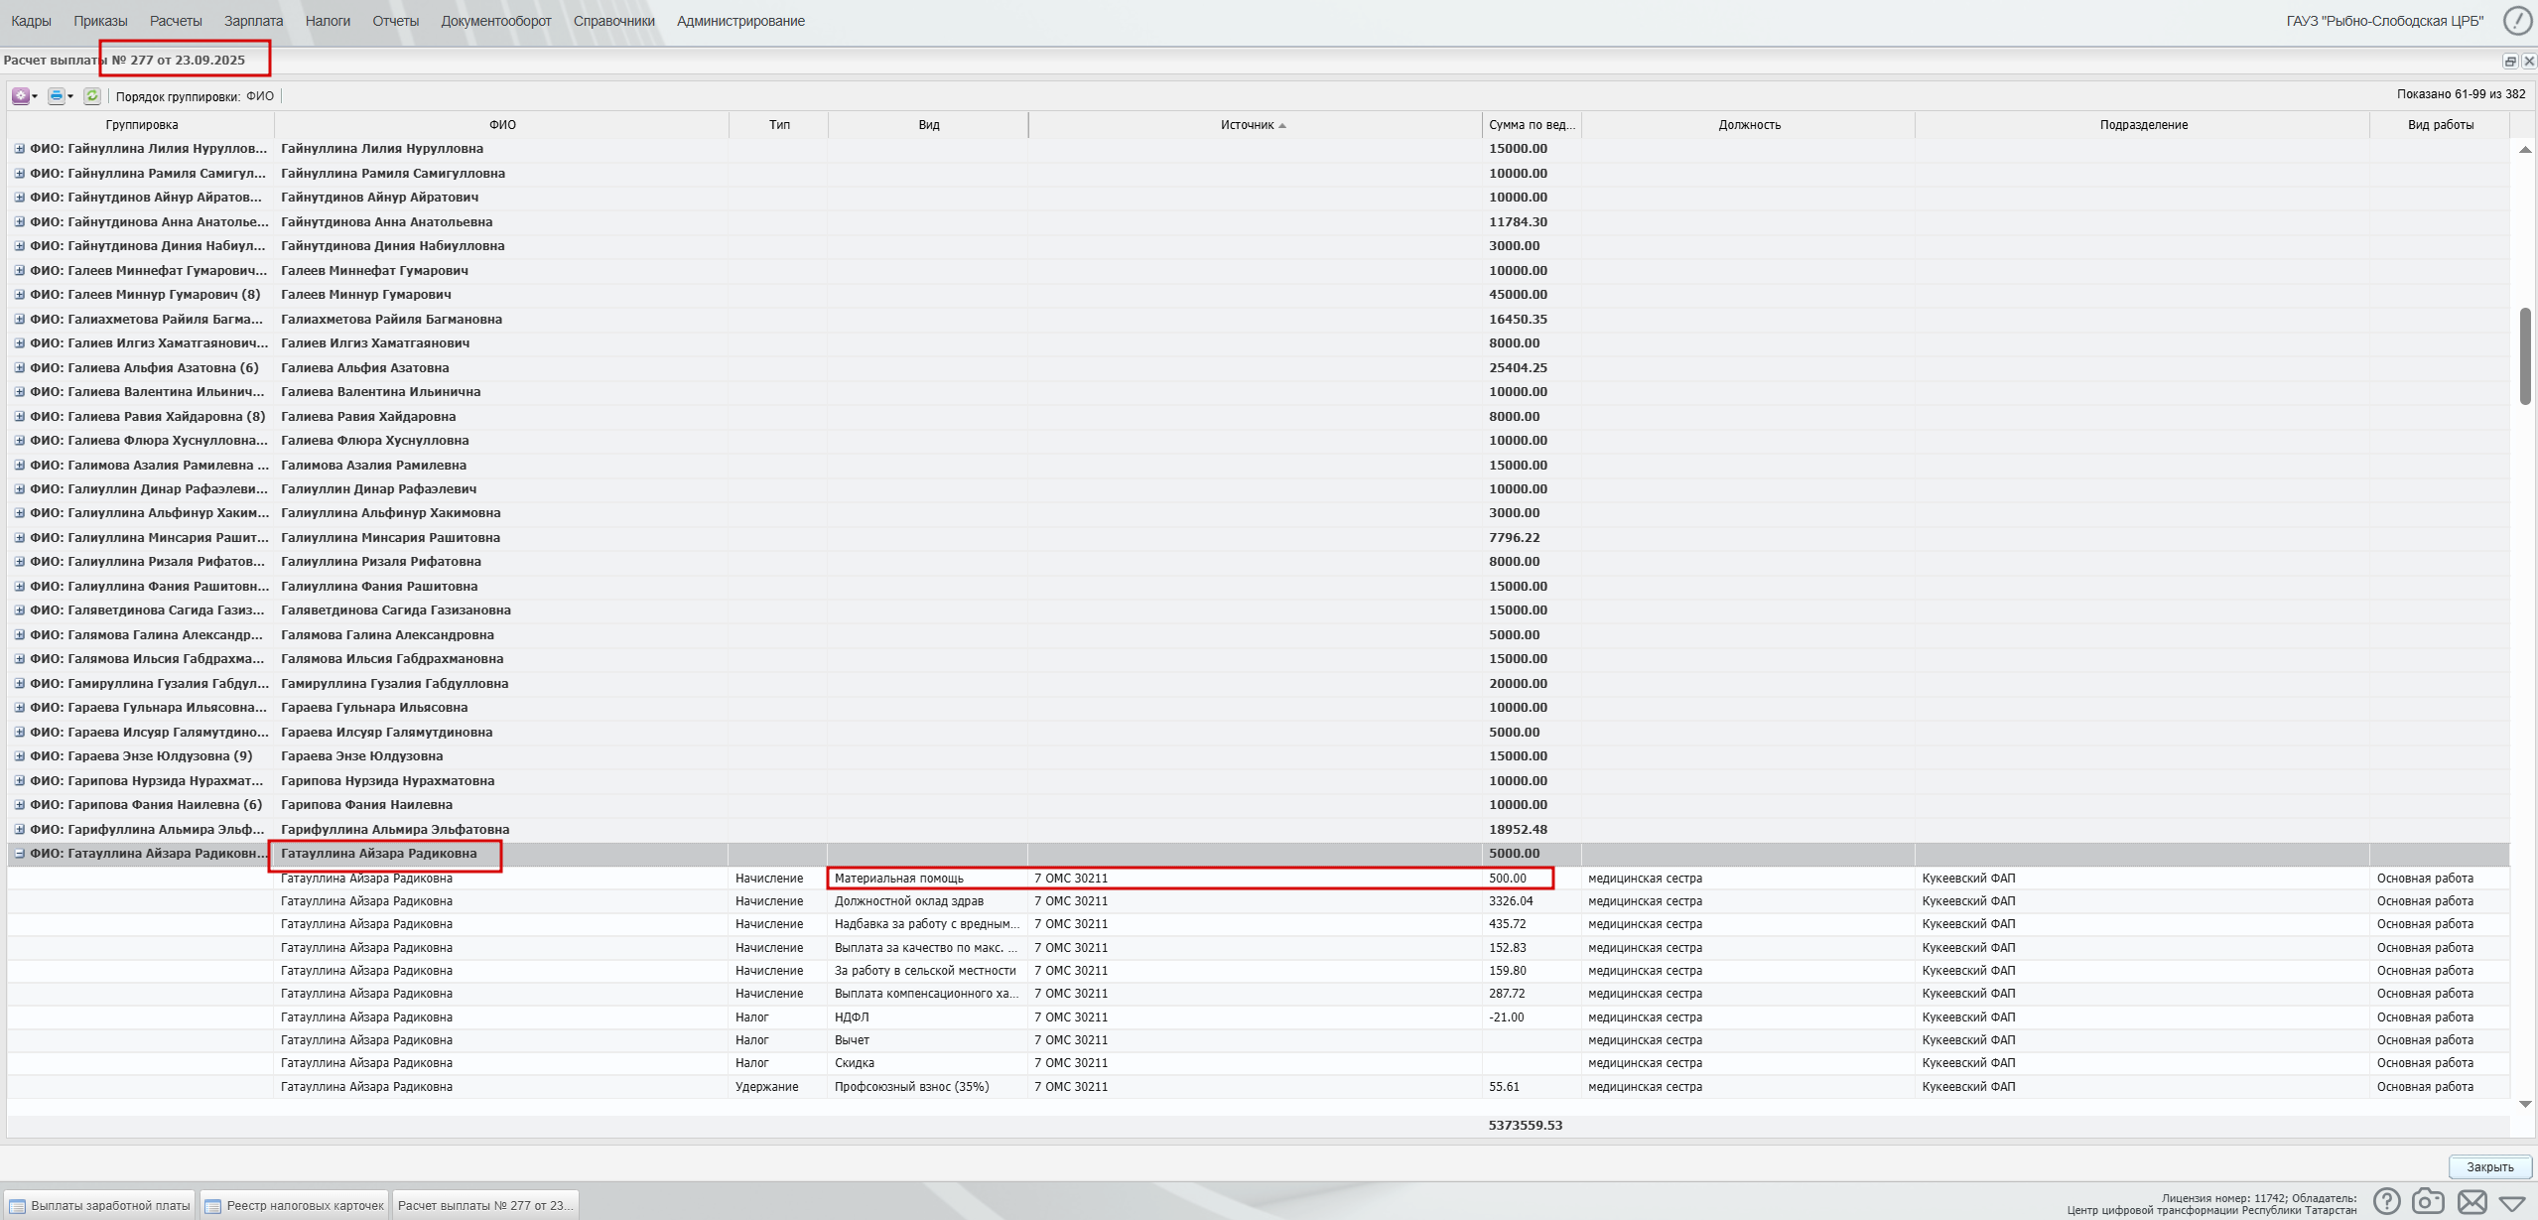
Task: Click the vertical scrollbar thumb
Action: [2525, 355]
